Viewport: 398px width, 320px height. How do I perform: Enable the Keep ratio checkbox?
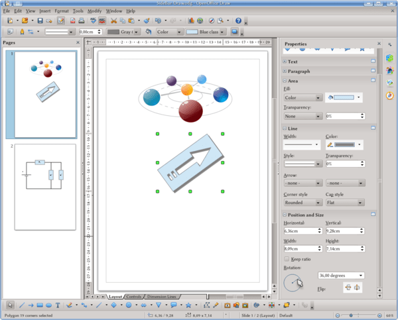pyautogui.click(x=287, y=258)
